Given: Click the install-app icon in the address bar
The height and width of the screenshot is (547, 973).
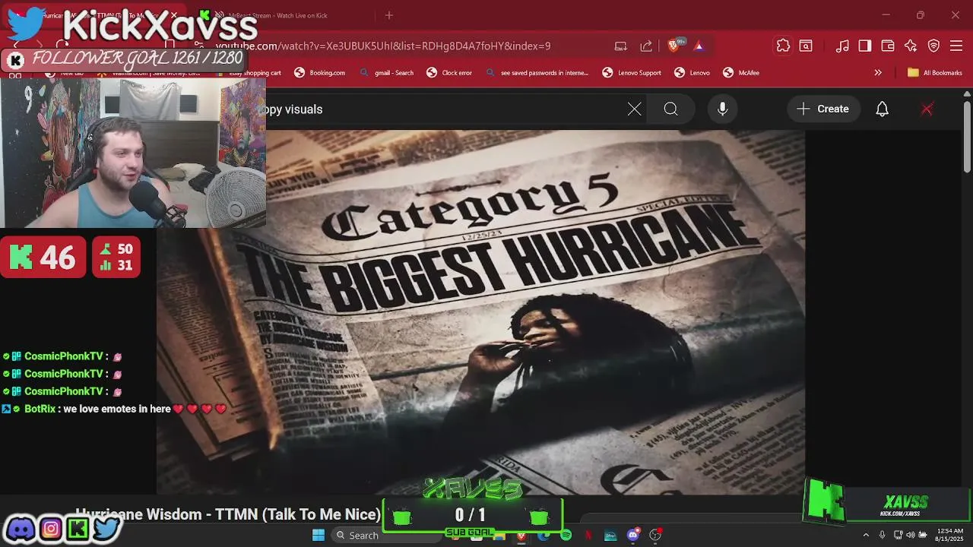Looking at the screenshot, I should coord(621,46).
